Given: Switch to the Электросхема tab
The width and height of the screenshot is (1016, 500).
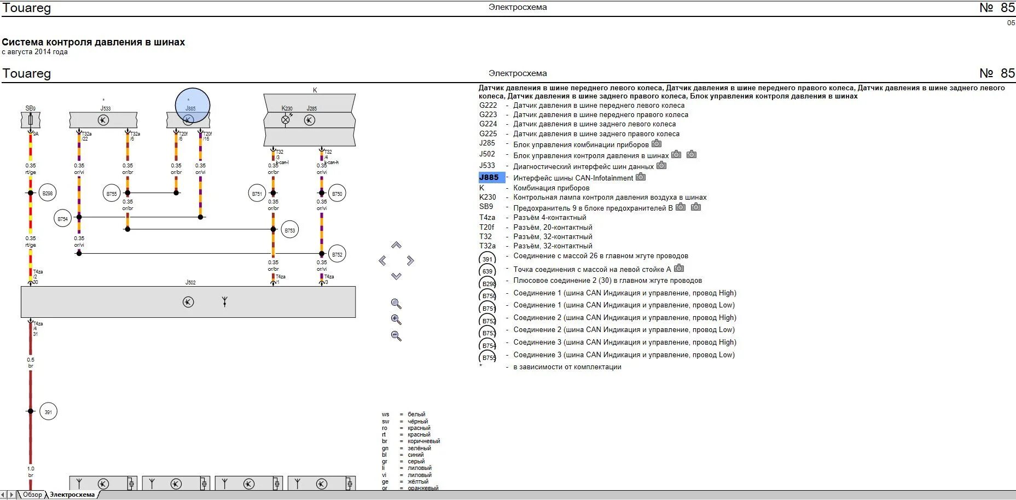Looking at the screenshot, I should tap(72, 495).
